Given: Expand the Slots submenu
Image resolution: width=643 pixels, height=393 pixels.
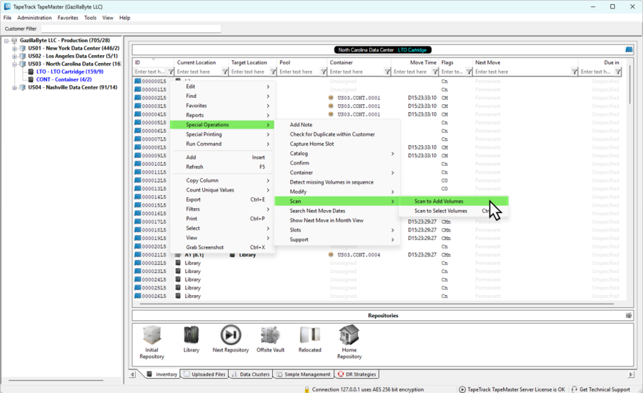Looking at the screenshot, I should coord(392,230).
